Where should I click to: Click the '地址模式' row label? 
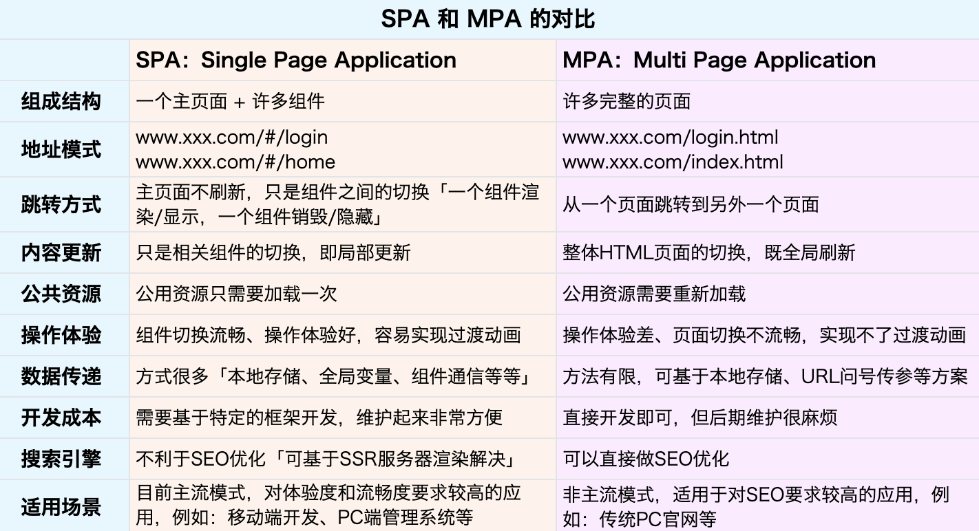(61, 149)
